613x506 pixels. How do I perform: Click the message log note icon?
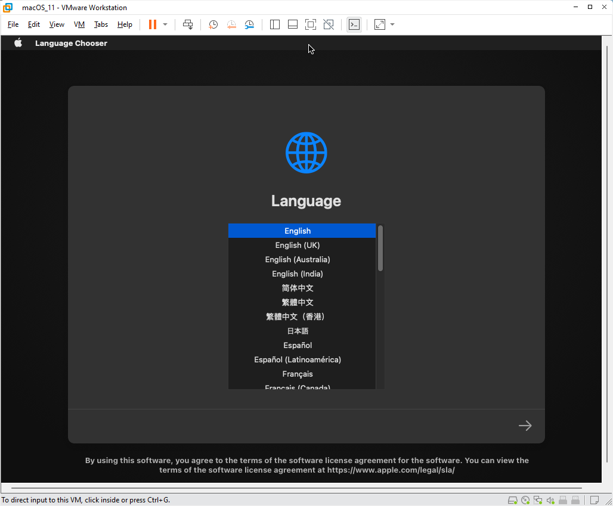(595, 500)
